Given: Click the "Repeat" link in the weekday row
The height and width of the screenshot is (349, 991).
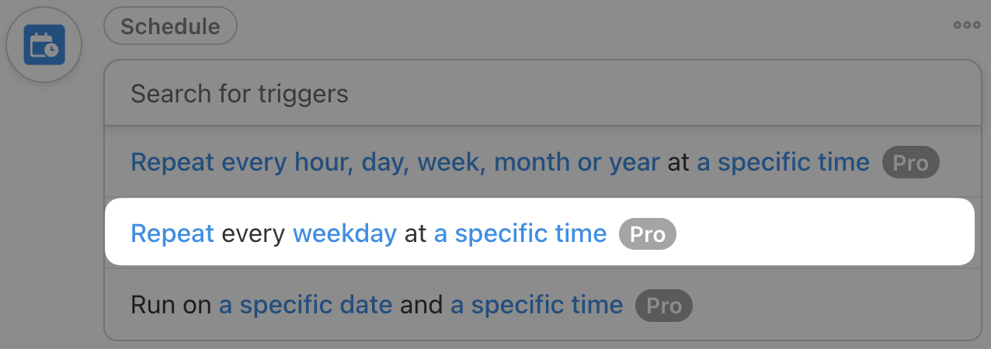Looking at the screenshot, I should pyautogui.click(x=172, y=233).
